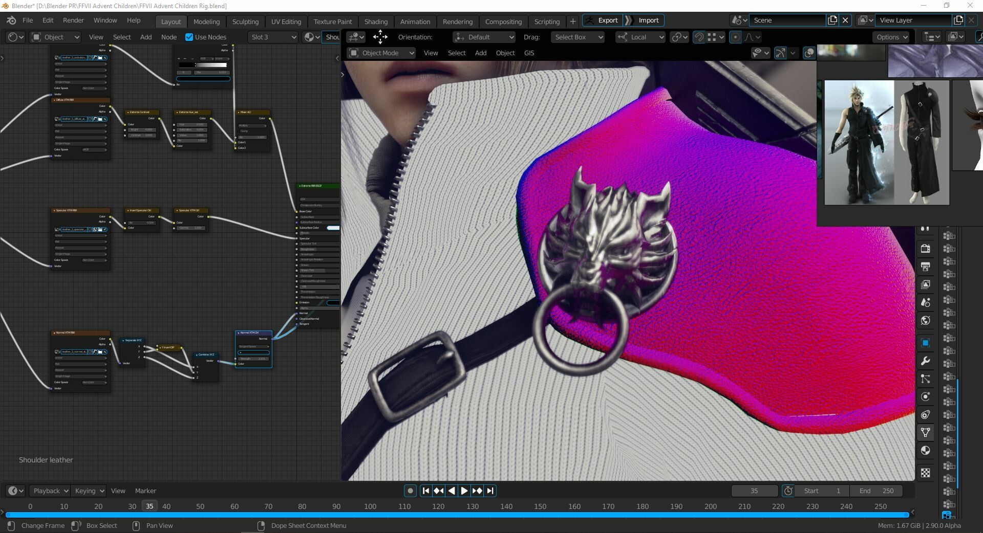
Task: Select the Move tool icon
Action: pos(380,37)
